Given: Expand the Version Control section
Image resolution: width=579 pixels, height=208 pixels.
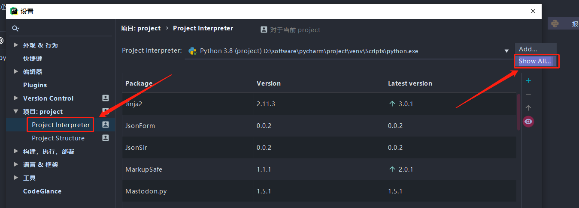Looking at the screenshot, I should tap(16, 98).
